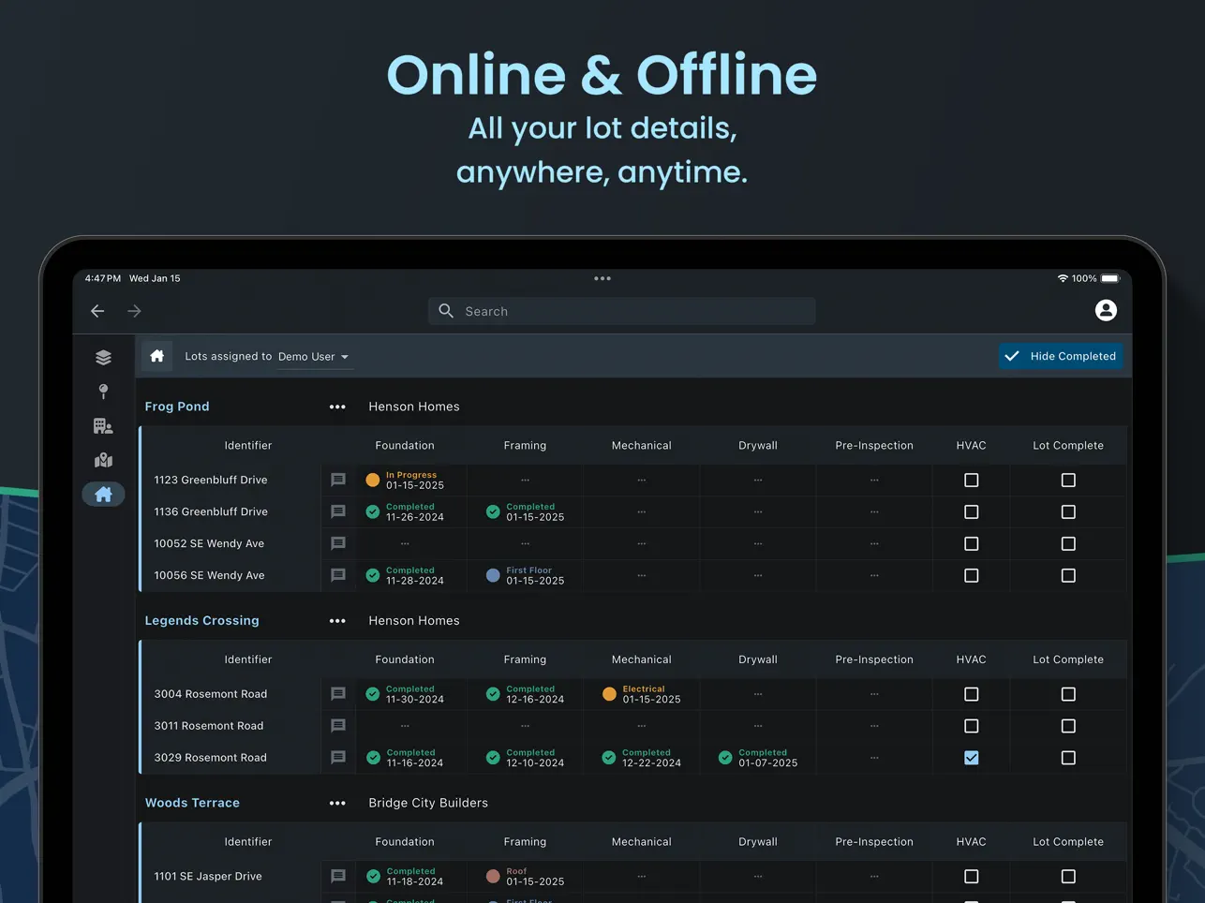Toggle the Hide Completed button
This screenshot has height=903, width=1205.
click(x=1061, y=356)
